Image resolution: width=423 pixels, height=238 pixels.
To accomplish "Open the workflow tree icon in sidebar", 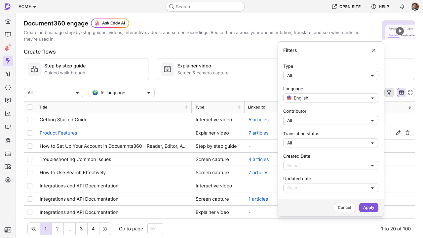I will coord(8,74).
